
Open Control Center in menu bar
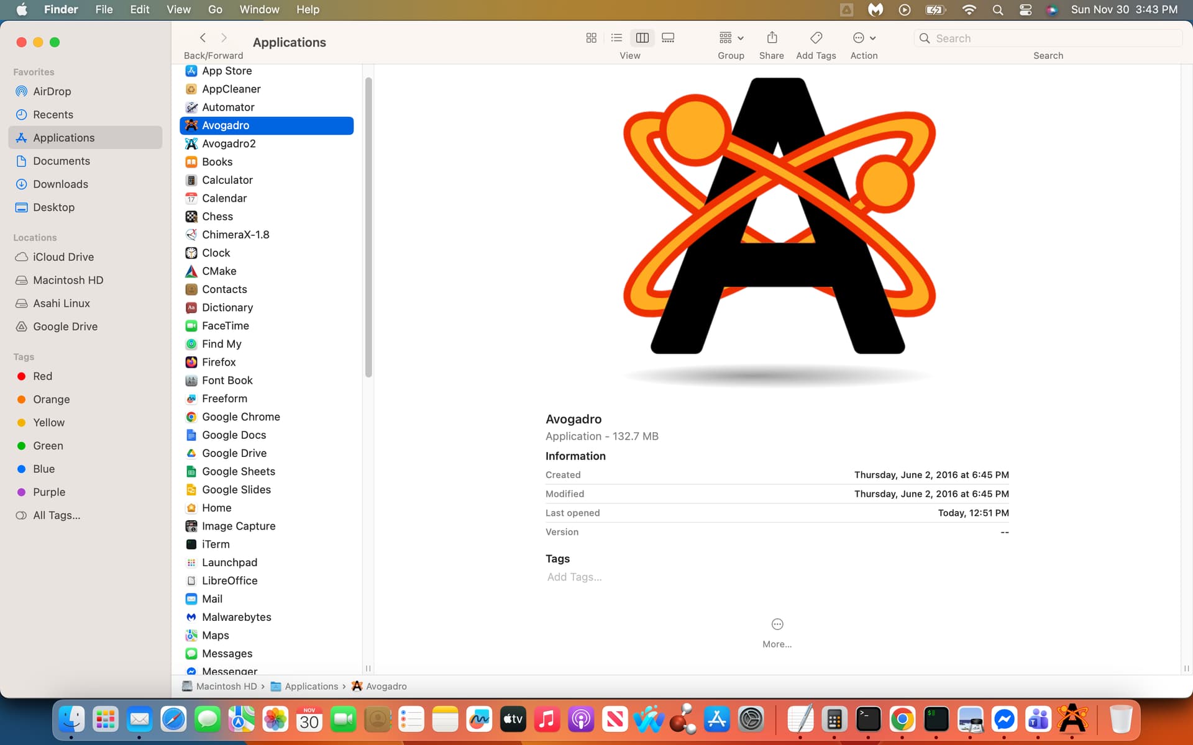coord(1025,9)
